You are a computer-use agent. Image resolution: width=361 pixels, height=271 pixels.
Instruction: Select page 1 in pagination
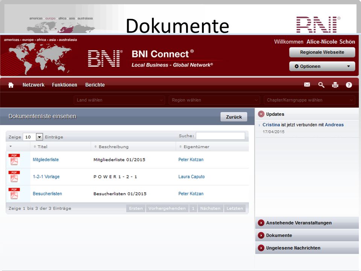[193, 208]
